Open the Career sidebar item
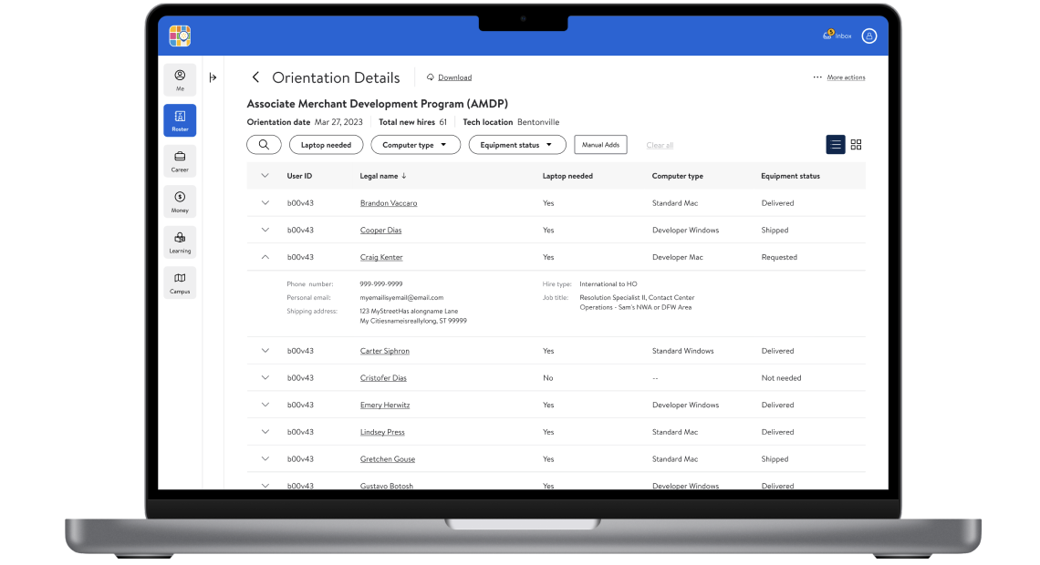Viewport: 1040px width, 565px height. (x=180, y=161)
